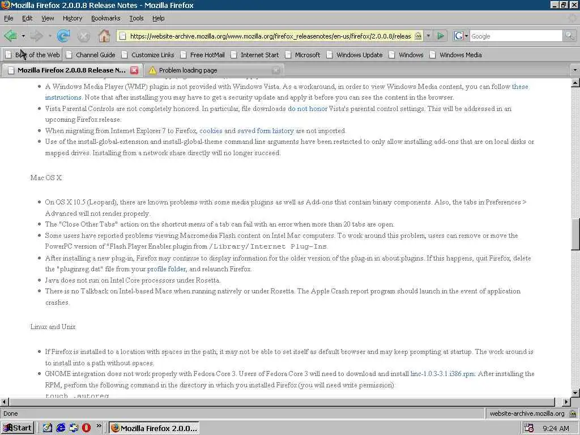This screenshot has height=435, width=580.
Task: Download the linc-1.0.3-3.1.i386.rpm link
Action: [x=443, y=374]
